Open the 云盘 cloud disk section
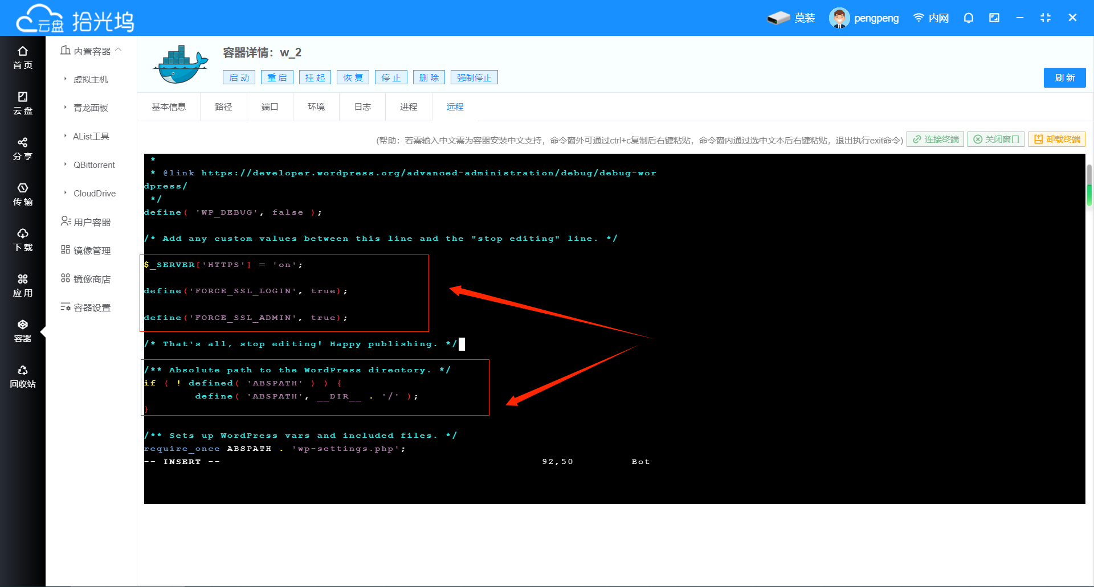 (x=23, y=104)
